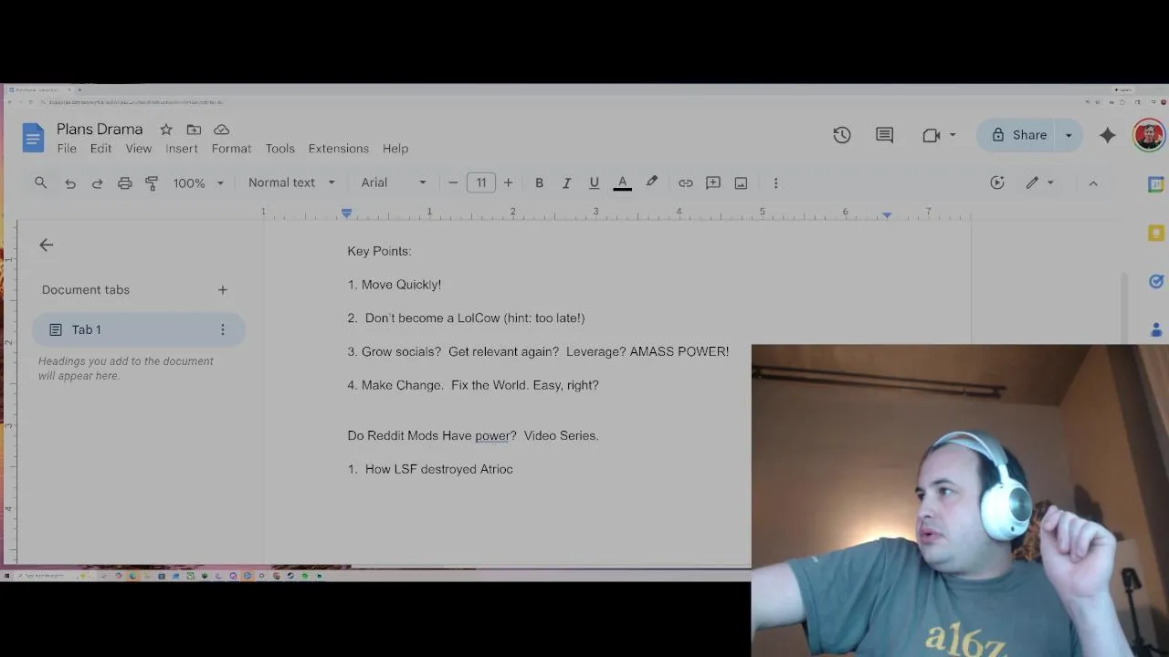Click the Move to folder icon
The width and height of the screenshot is (1169, 657).
pos(194,130)
